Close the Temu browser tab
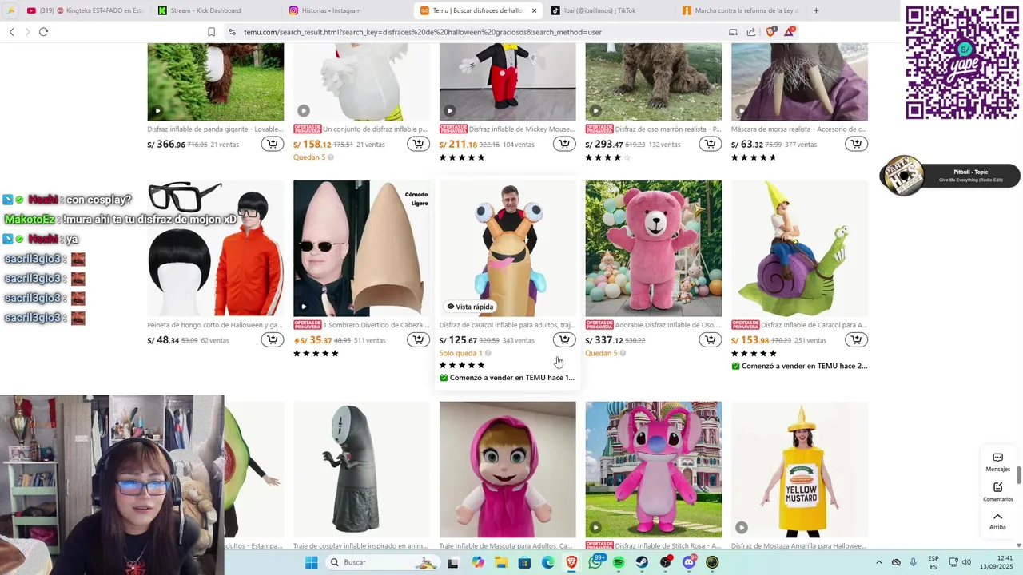The image size is (1023, 575). (534, 10)
